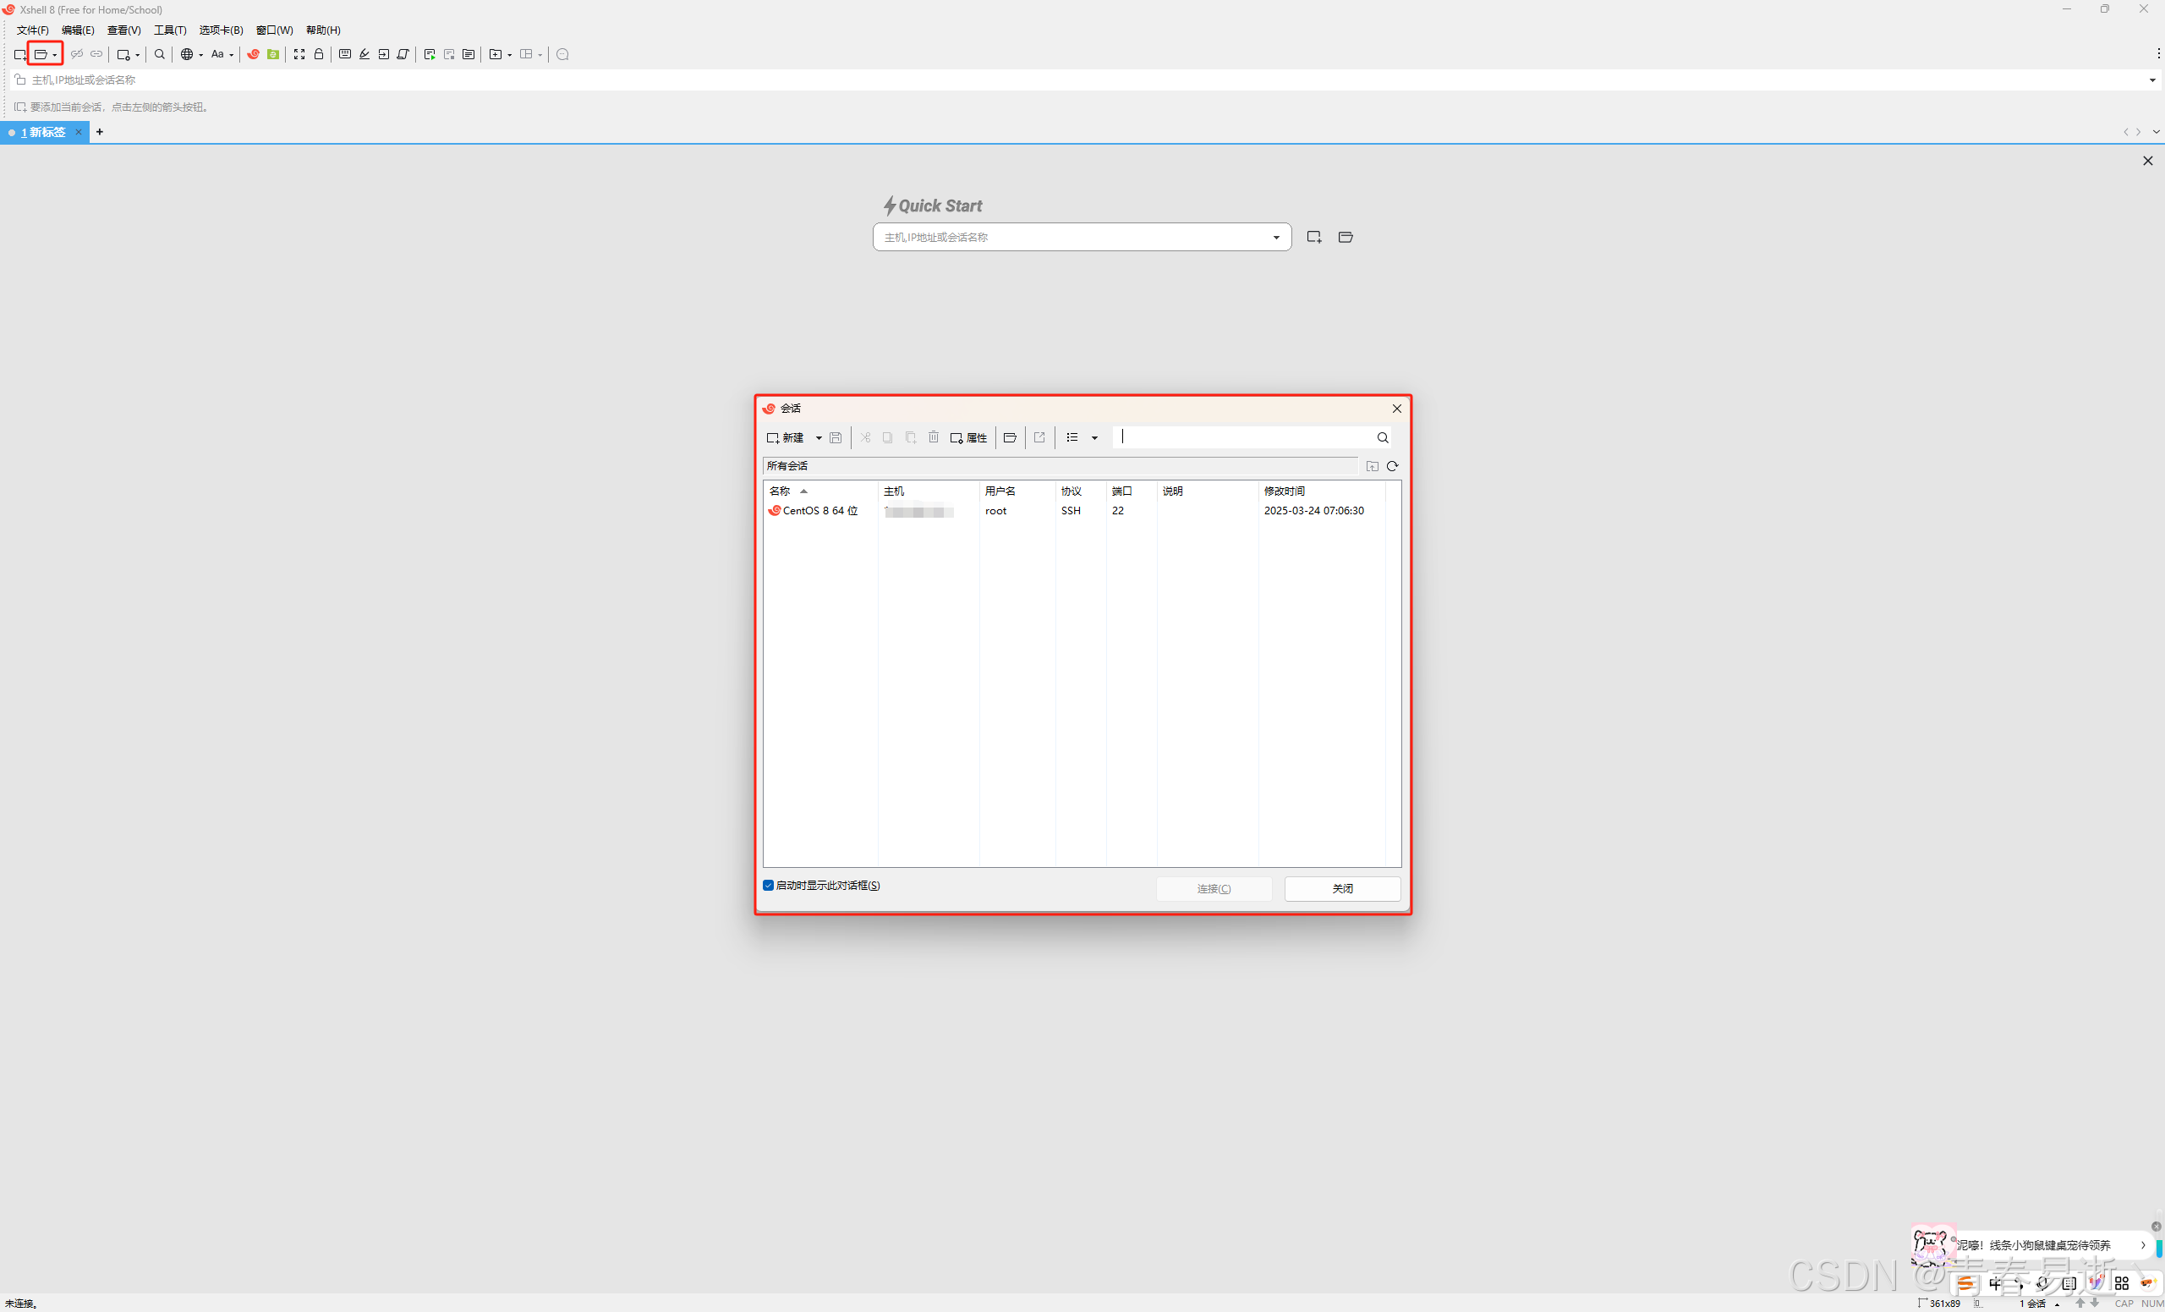Screen dimensions: 2165x1312
Task: Open the list view mode dropdown arrow
Action: [x=1094, y=437]
